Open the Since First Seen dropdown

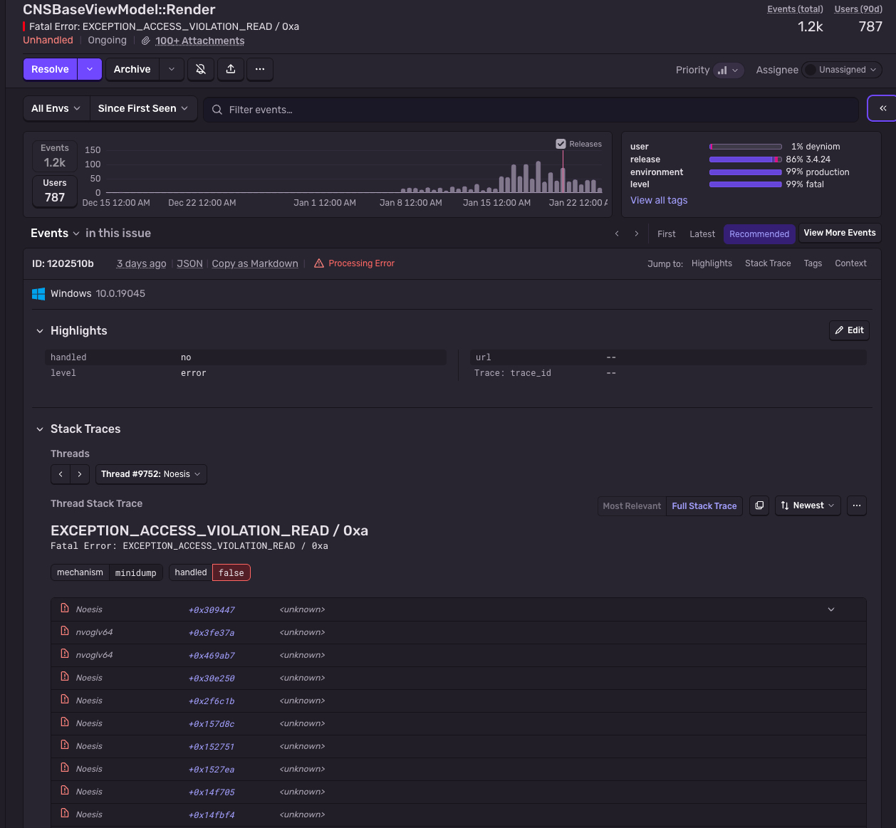point(143,108)
